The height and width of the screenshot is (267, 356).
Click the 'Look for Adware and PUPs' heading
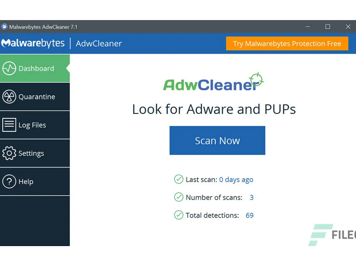pyautogui.click(x=214, y=109)
